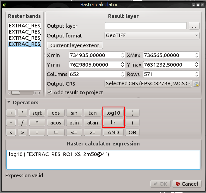This screenshot has width=206, height=193.
Task: Add the AND logical operator
Action: [113, 132]
